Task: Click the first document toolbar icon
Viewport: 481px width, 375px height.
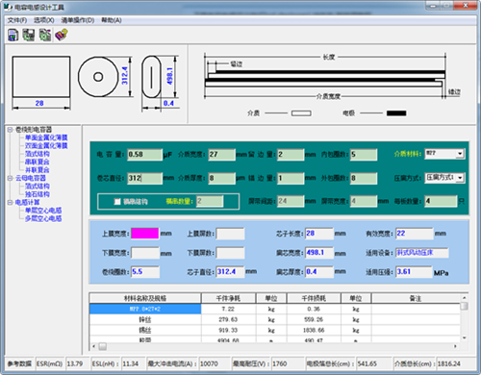Action: click(x=13, y=35)
